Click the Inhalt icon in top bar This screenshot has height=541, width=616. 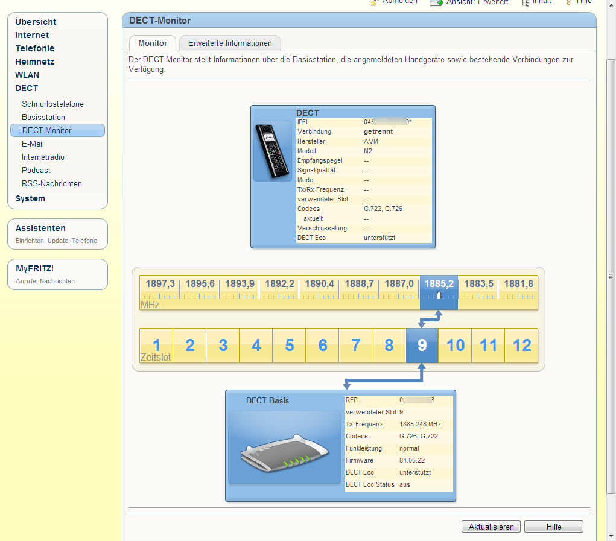click(526, 2)
